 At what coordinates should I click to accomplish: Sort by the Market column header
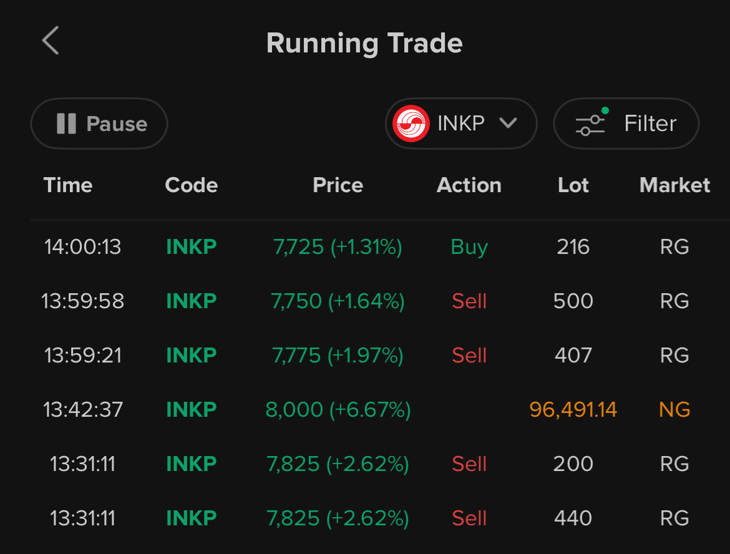pyautogui.click(x=674, y=185)
